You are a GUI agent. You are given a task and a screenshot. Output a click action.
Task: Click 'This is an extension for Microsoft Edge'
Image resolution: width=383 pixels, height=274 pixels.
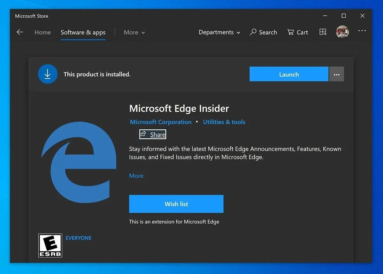point(174,222)
